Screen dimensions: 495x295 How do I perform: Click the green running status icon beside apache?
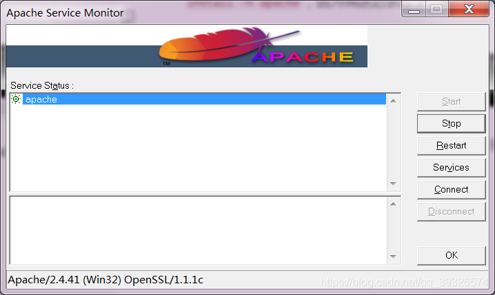(16, 99)
